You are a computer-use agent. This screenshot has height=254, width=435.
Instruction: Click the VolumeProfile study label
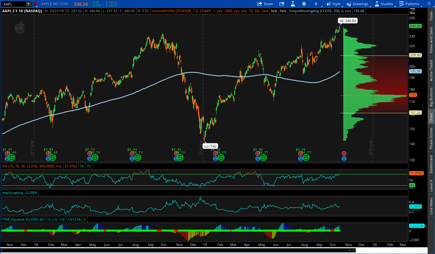(206, 11)
